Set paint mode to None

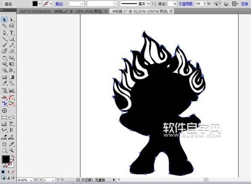tap(13, 172)
